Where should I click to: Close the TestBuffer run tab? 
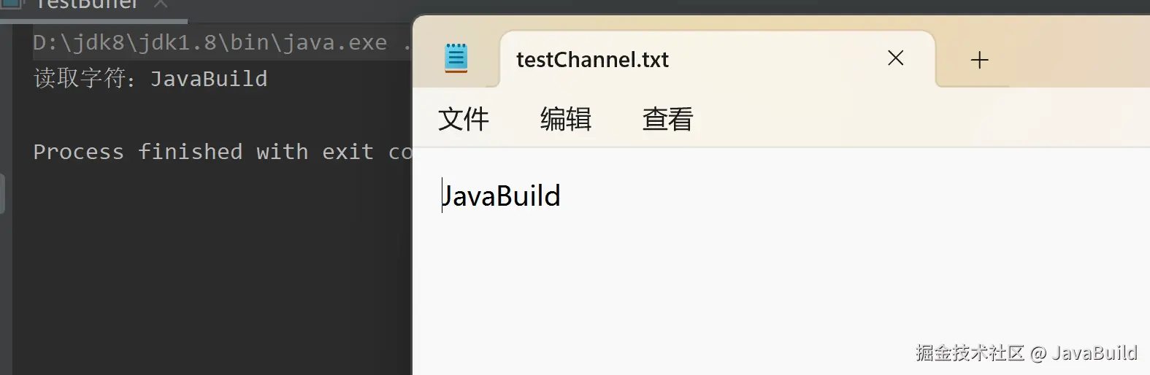click(x=161, y=4)
